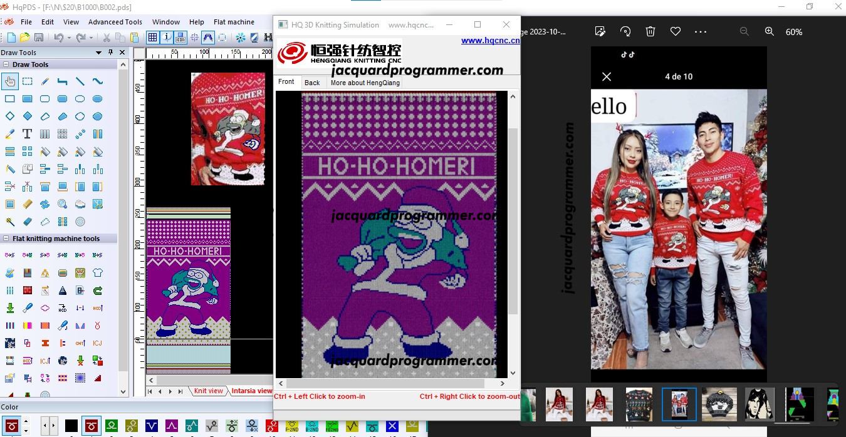Open the View menu
The image size is (846, 437).
click(71, 22)
